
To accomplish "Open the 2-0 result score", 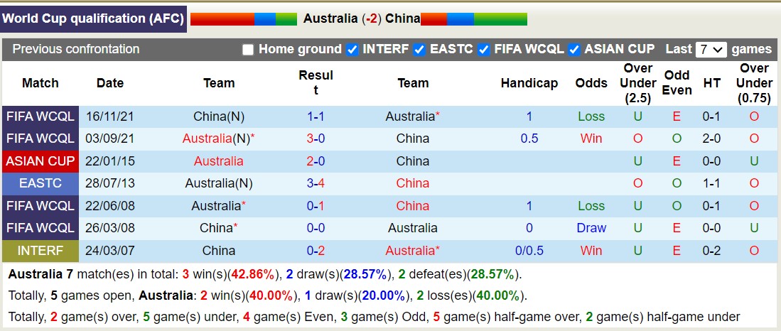I will point(316,161).
